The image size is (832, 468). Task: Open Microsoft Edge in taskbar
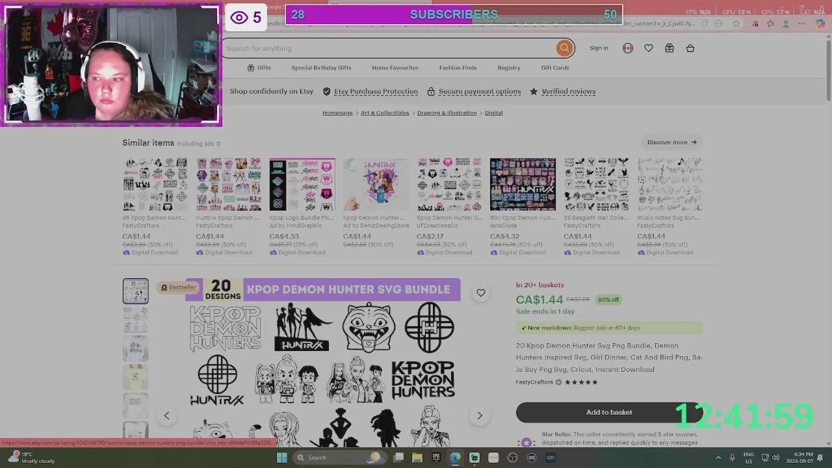[x=455, y=458]
